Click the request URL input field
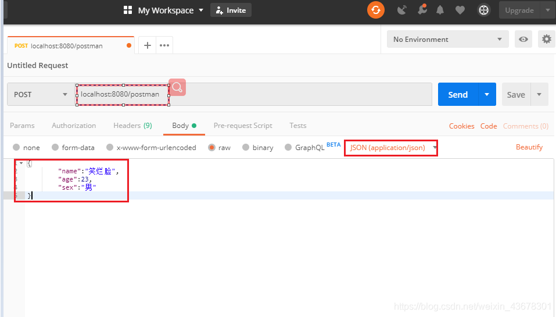 coord(253,94)
